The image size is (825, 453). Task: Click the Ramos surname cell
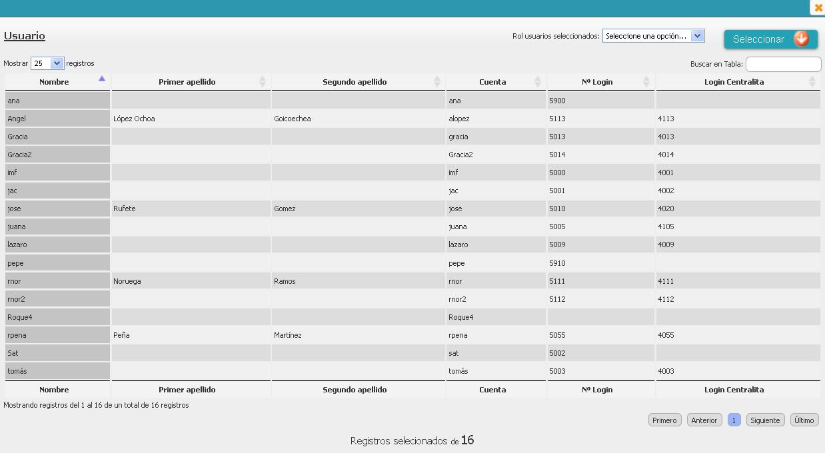(358, 281)
